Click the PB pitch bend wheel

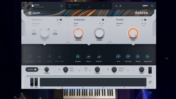click(32, 82)
